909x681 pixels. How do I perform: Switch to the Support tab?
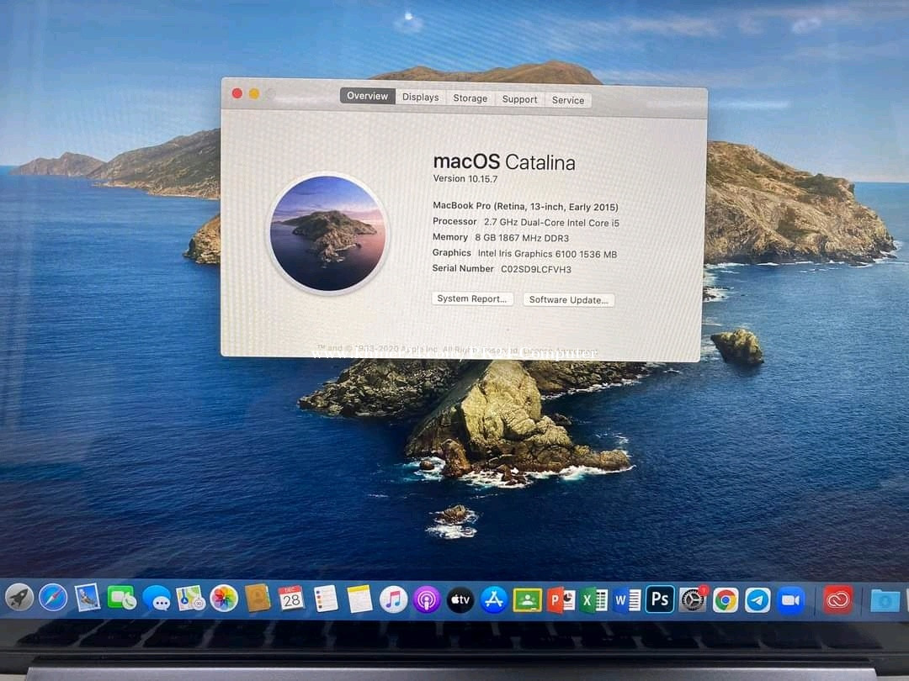click(520, 99)
